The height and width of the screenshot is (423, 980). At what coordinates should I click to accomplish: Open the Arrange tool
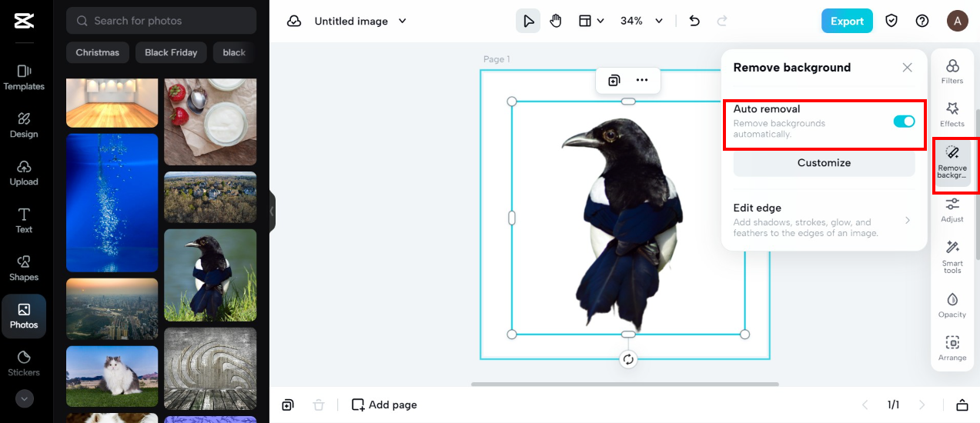pyautogui.click(x=952, y=348)
